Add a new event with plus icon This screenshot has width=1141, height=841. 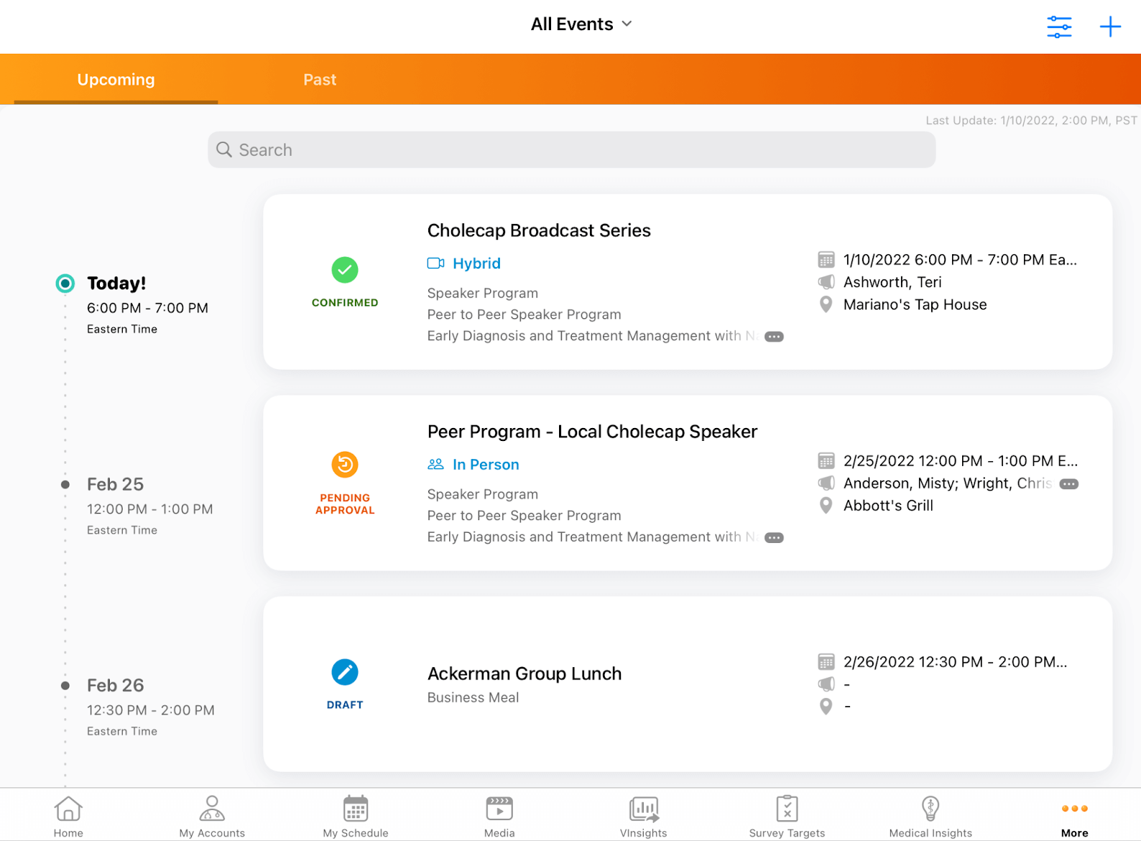click(1109, 27)
